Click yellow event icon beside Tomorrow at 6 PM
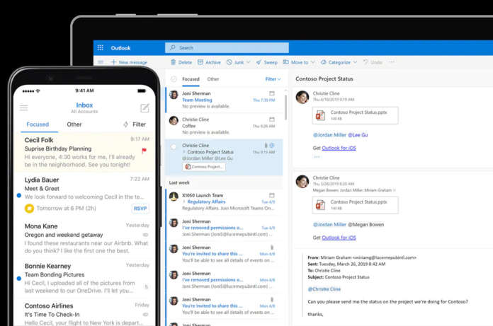Viewport: 493px width, 326px height. point(29,209)
